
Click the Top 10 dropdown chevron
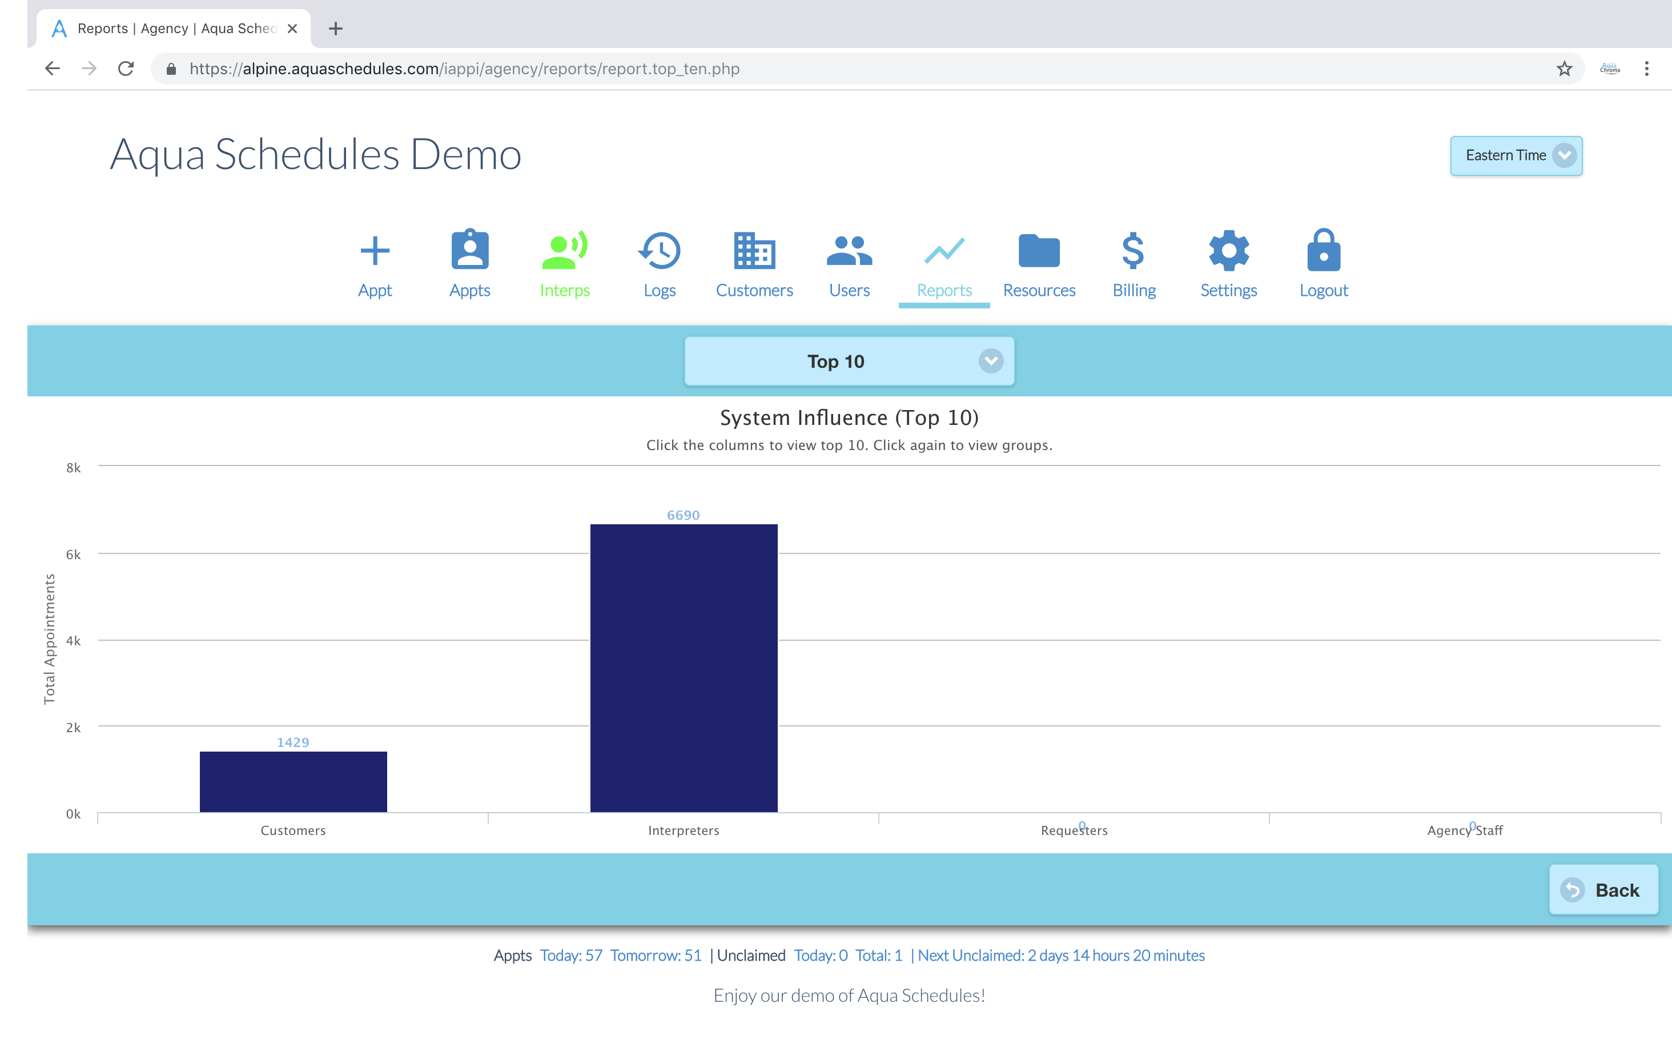[x=991, y=361]
